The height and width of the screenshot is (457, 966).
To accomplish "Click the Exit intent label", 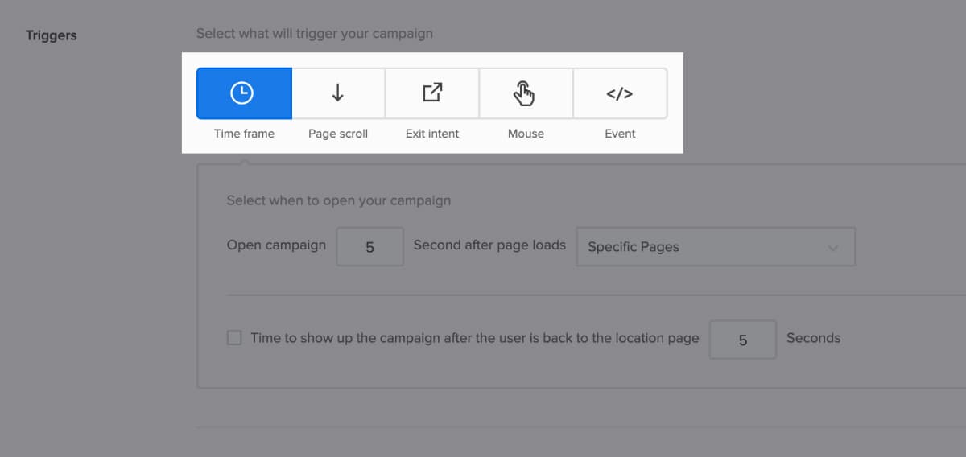I will point(432,134).
